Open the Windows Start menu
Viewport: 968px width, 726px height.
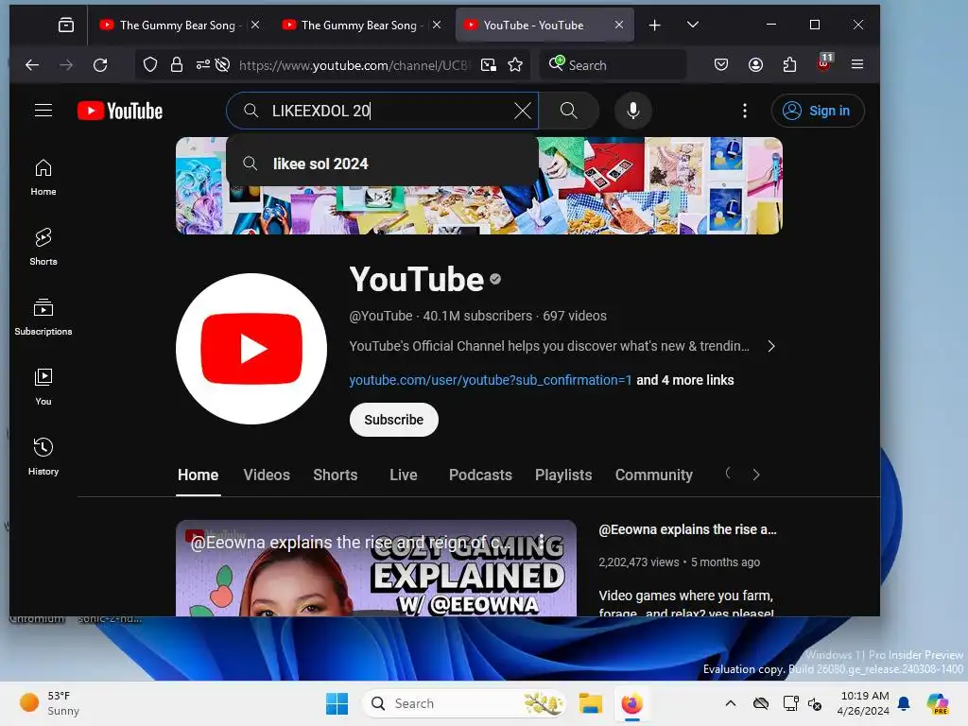click(337, 703)
